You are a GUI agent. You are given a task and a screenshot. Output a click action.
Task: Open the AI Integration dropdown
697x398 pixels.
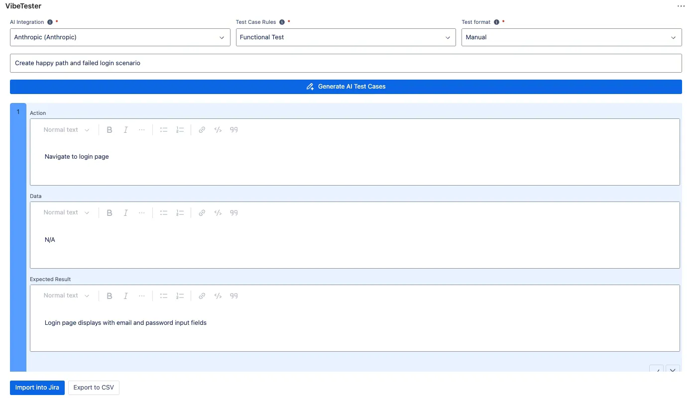click(x=120, y=37)
